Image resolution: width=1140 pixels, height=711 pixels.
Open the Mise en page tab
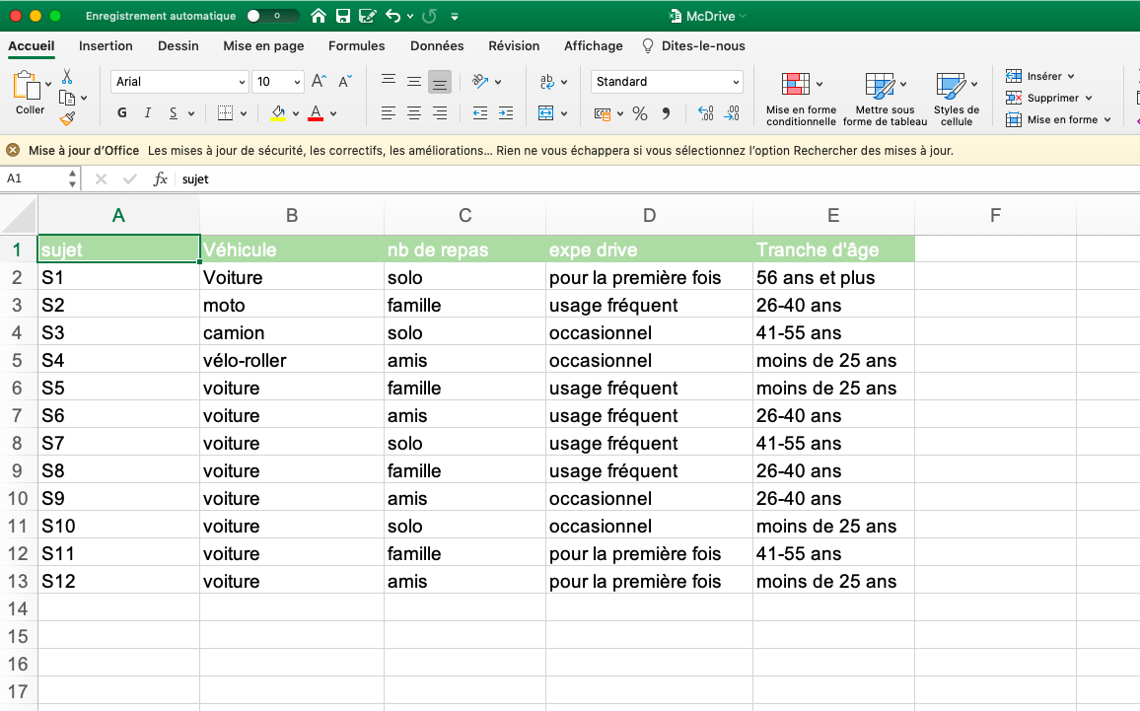pyautogui.click(x=263, y=46)
